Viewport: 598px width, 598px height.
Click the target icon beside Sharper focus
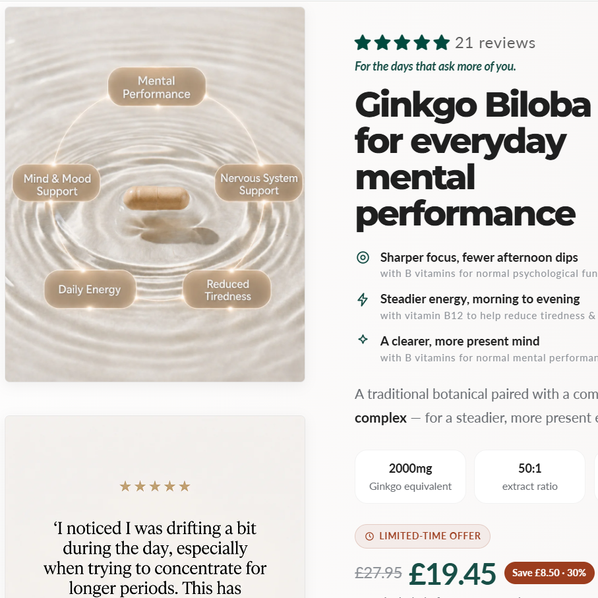pos(363,257)
